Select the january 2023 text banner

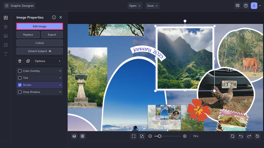[148, 53]
